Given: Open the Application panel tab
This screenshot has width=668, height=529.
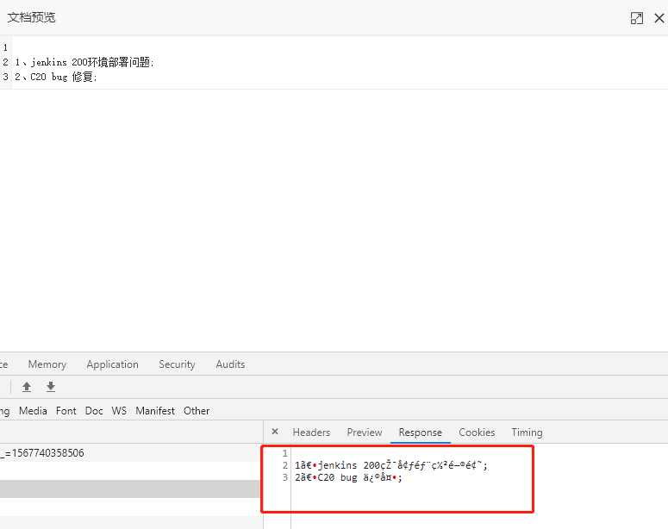Looking at the screenshot, I should (112, 364).
